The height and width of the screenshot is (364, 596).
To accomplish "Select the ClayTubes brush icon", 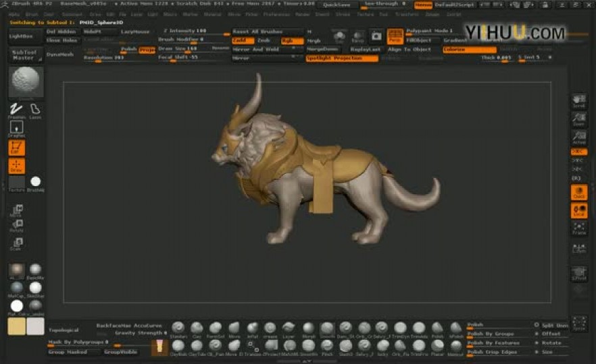I will pyautogui.click(x=197, y=347).
